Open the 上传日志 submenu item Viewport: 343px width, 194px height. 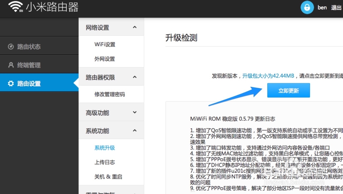pos(105,162)
